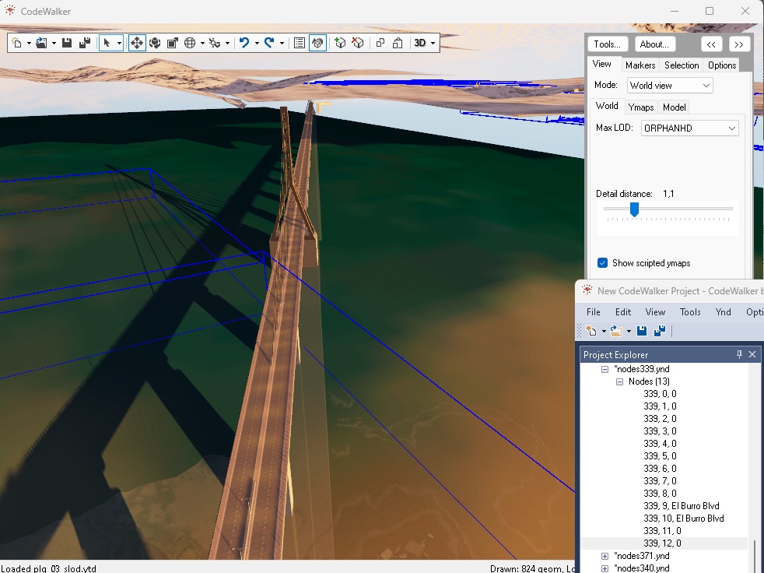This screenshot has height=573, width=764.
Task: Disable the Show scripted ymaps checkbox
Action: (x=602, y=263)
